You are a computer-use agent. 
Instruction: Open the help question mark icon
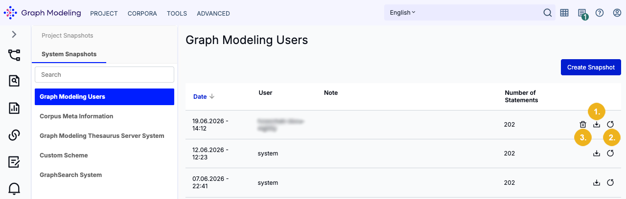point(600,13)
